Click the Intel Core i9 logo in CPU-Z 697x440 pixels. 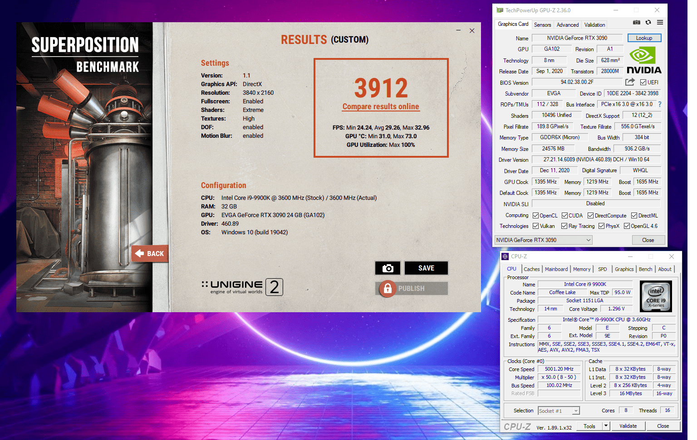tap(656, 296)
